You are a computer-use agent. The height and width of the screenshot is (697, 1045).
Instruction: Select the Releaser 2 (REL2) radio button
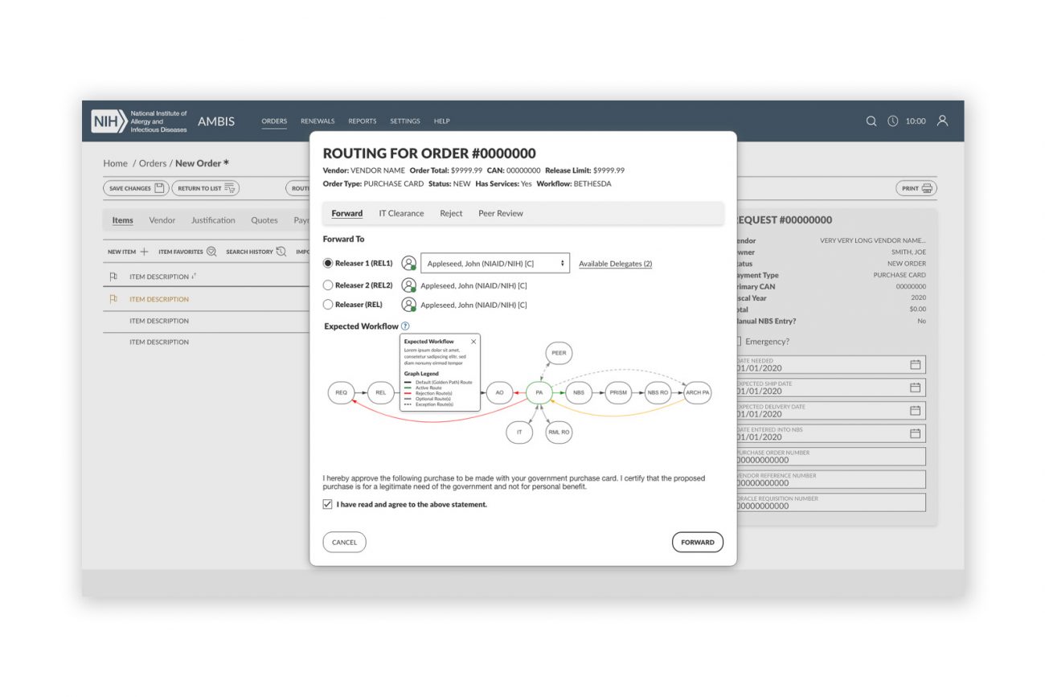coord(328,285)
